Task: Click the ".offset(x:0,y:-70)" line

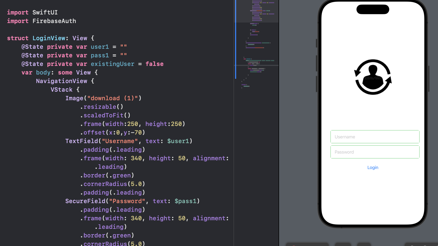Action: [x=113, y=132]
